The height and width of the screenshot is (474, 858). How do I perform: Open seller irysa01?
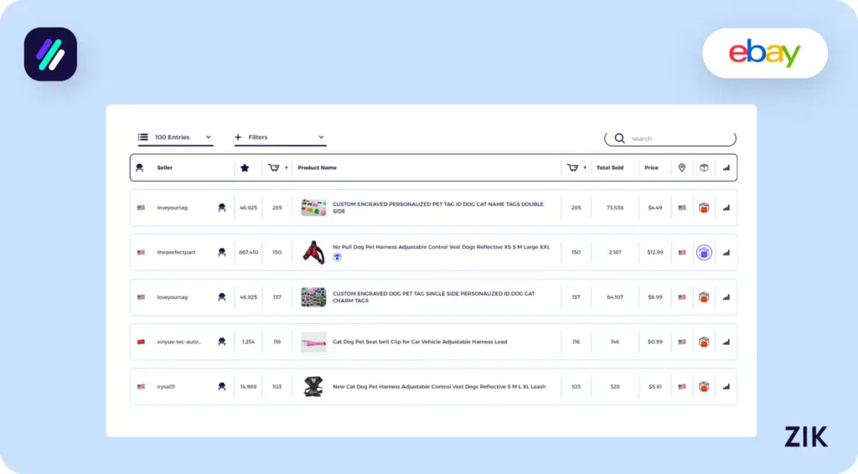pos(166,387)
